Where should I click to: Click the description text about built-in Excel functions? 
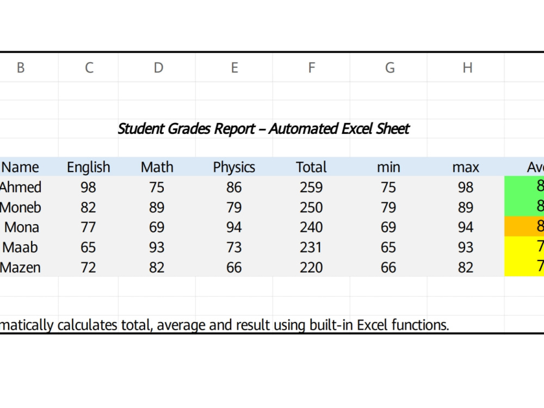(225, 325)
